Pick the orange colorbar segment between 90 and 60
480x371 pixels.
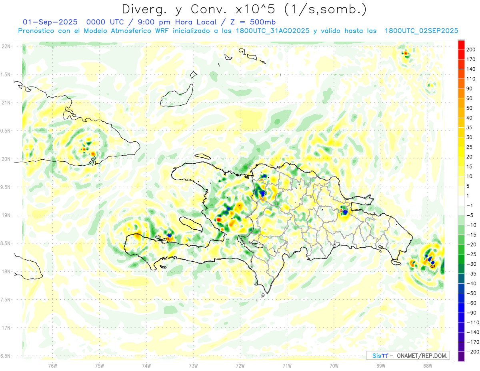(461, 93)
